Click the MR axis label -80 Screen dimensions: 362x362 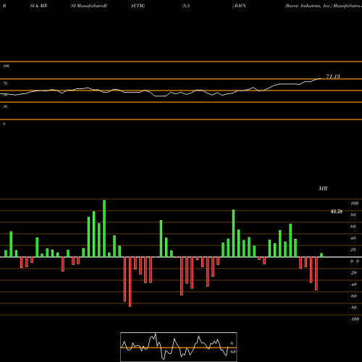coord(353,308)
